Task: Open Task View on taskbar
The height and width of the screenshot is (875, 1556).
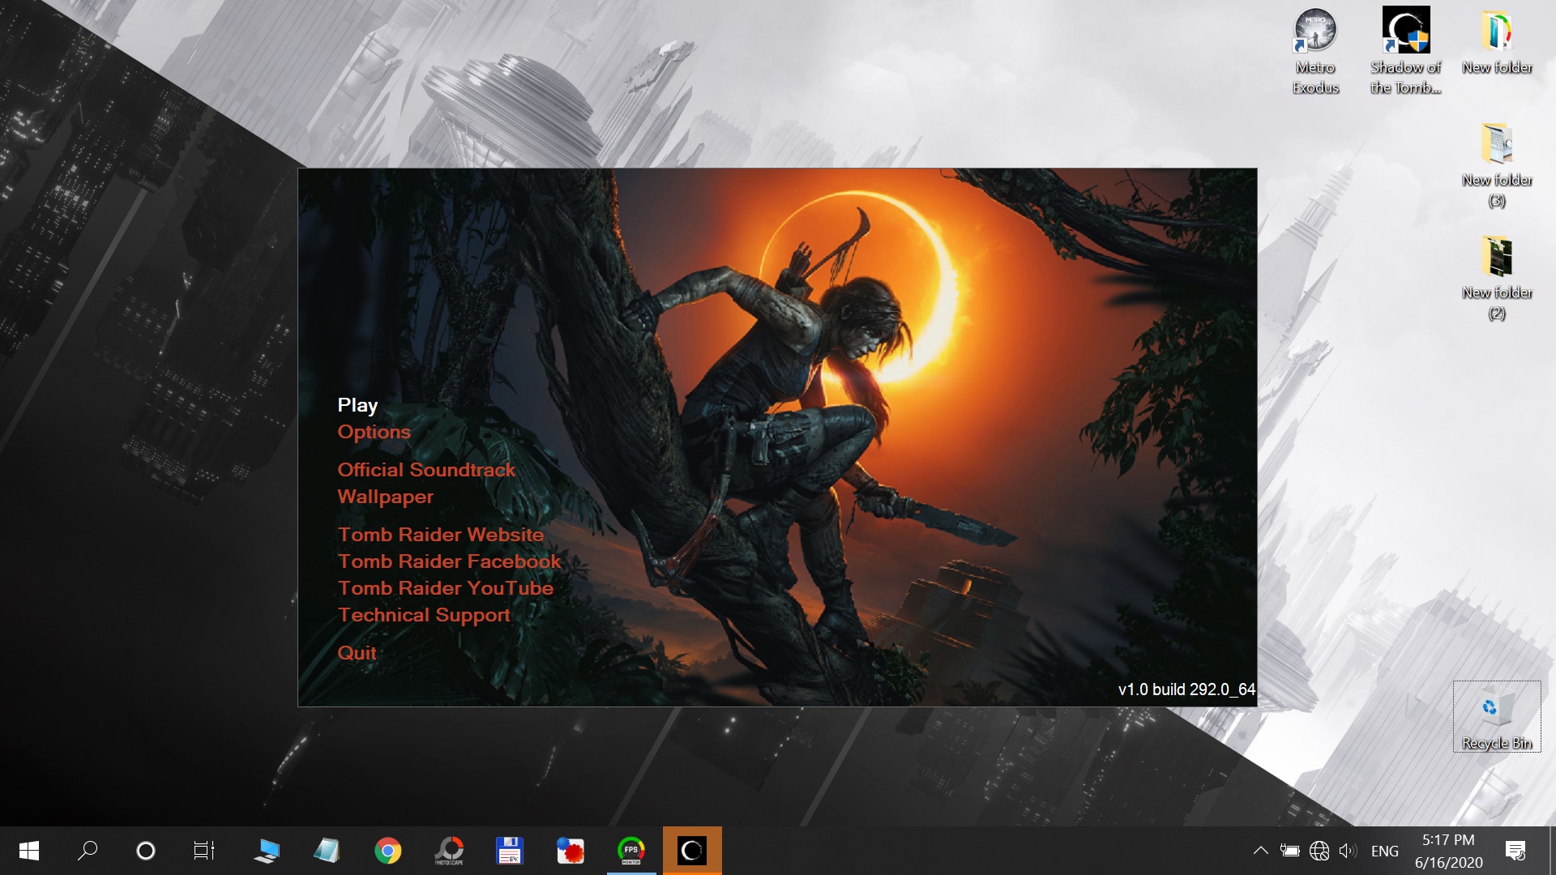Action: pyautogui.click(x=204, y=851)
